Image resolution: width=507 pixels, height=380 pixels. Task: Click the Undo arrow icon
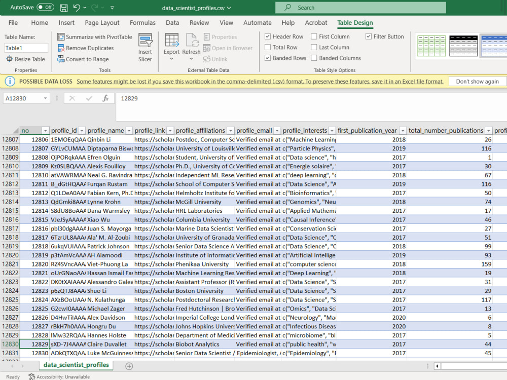77,8
